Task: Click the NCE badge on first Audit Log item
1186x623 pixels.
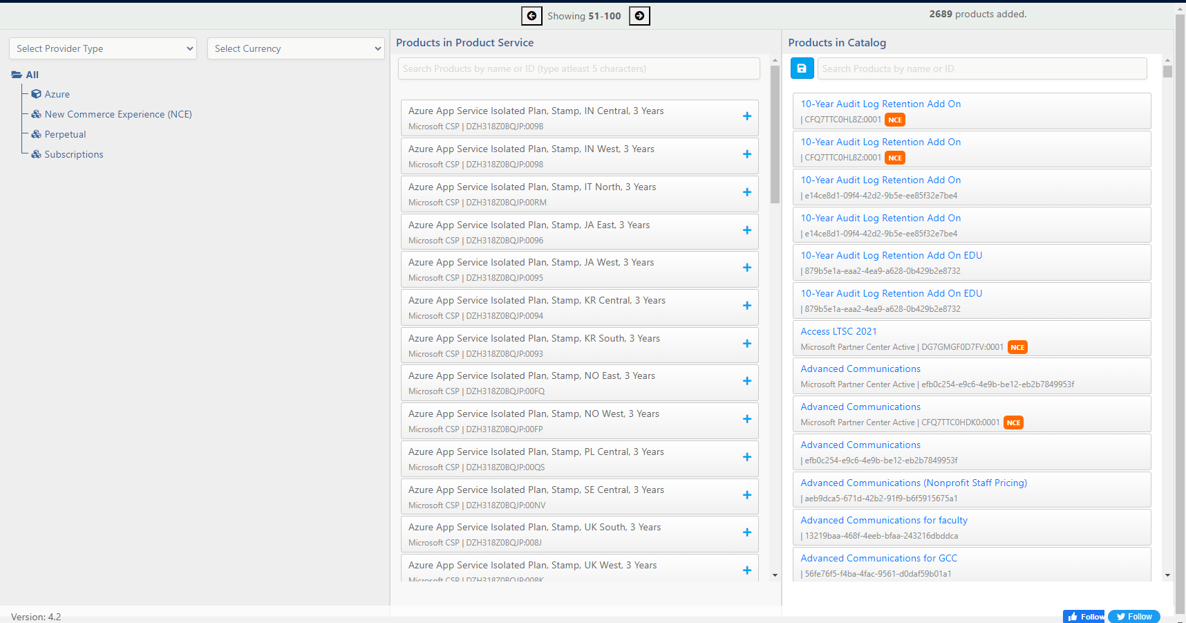Action: 895,120
